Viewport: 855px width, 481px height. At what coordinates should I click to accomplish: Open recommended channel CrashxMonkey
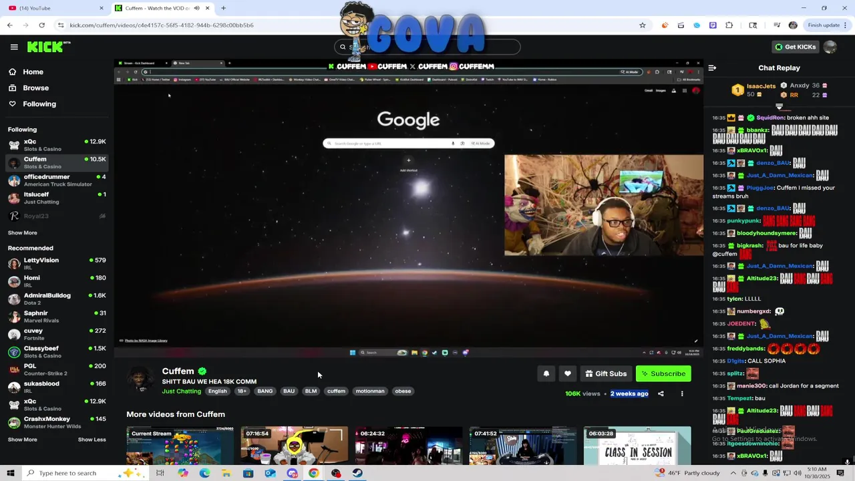tap(57, 422)
